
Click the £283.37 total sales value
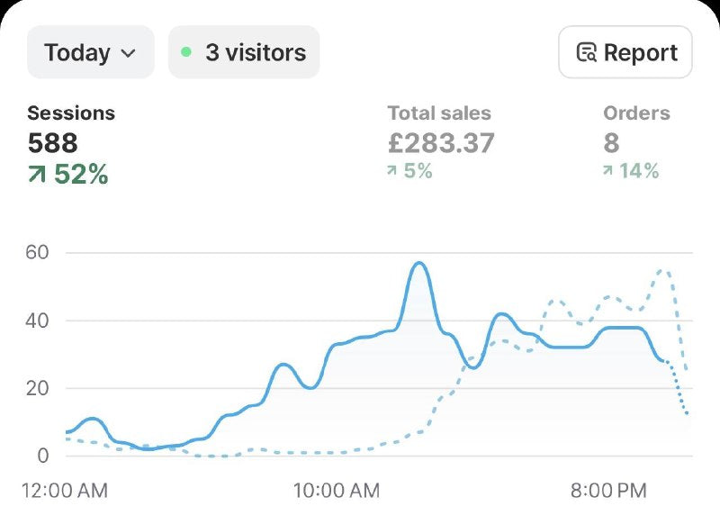coord(441,143)
